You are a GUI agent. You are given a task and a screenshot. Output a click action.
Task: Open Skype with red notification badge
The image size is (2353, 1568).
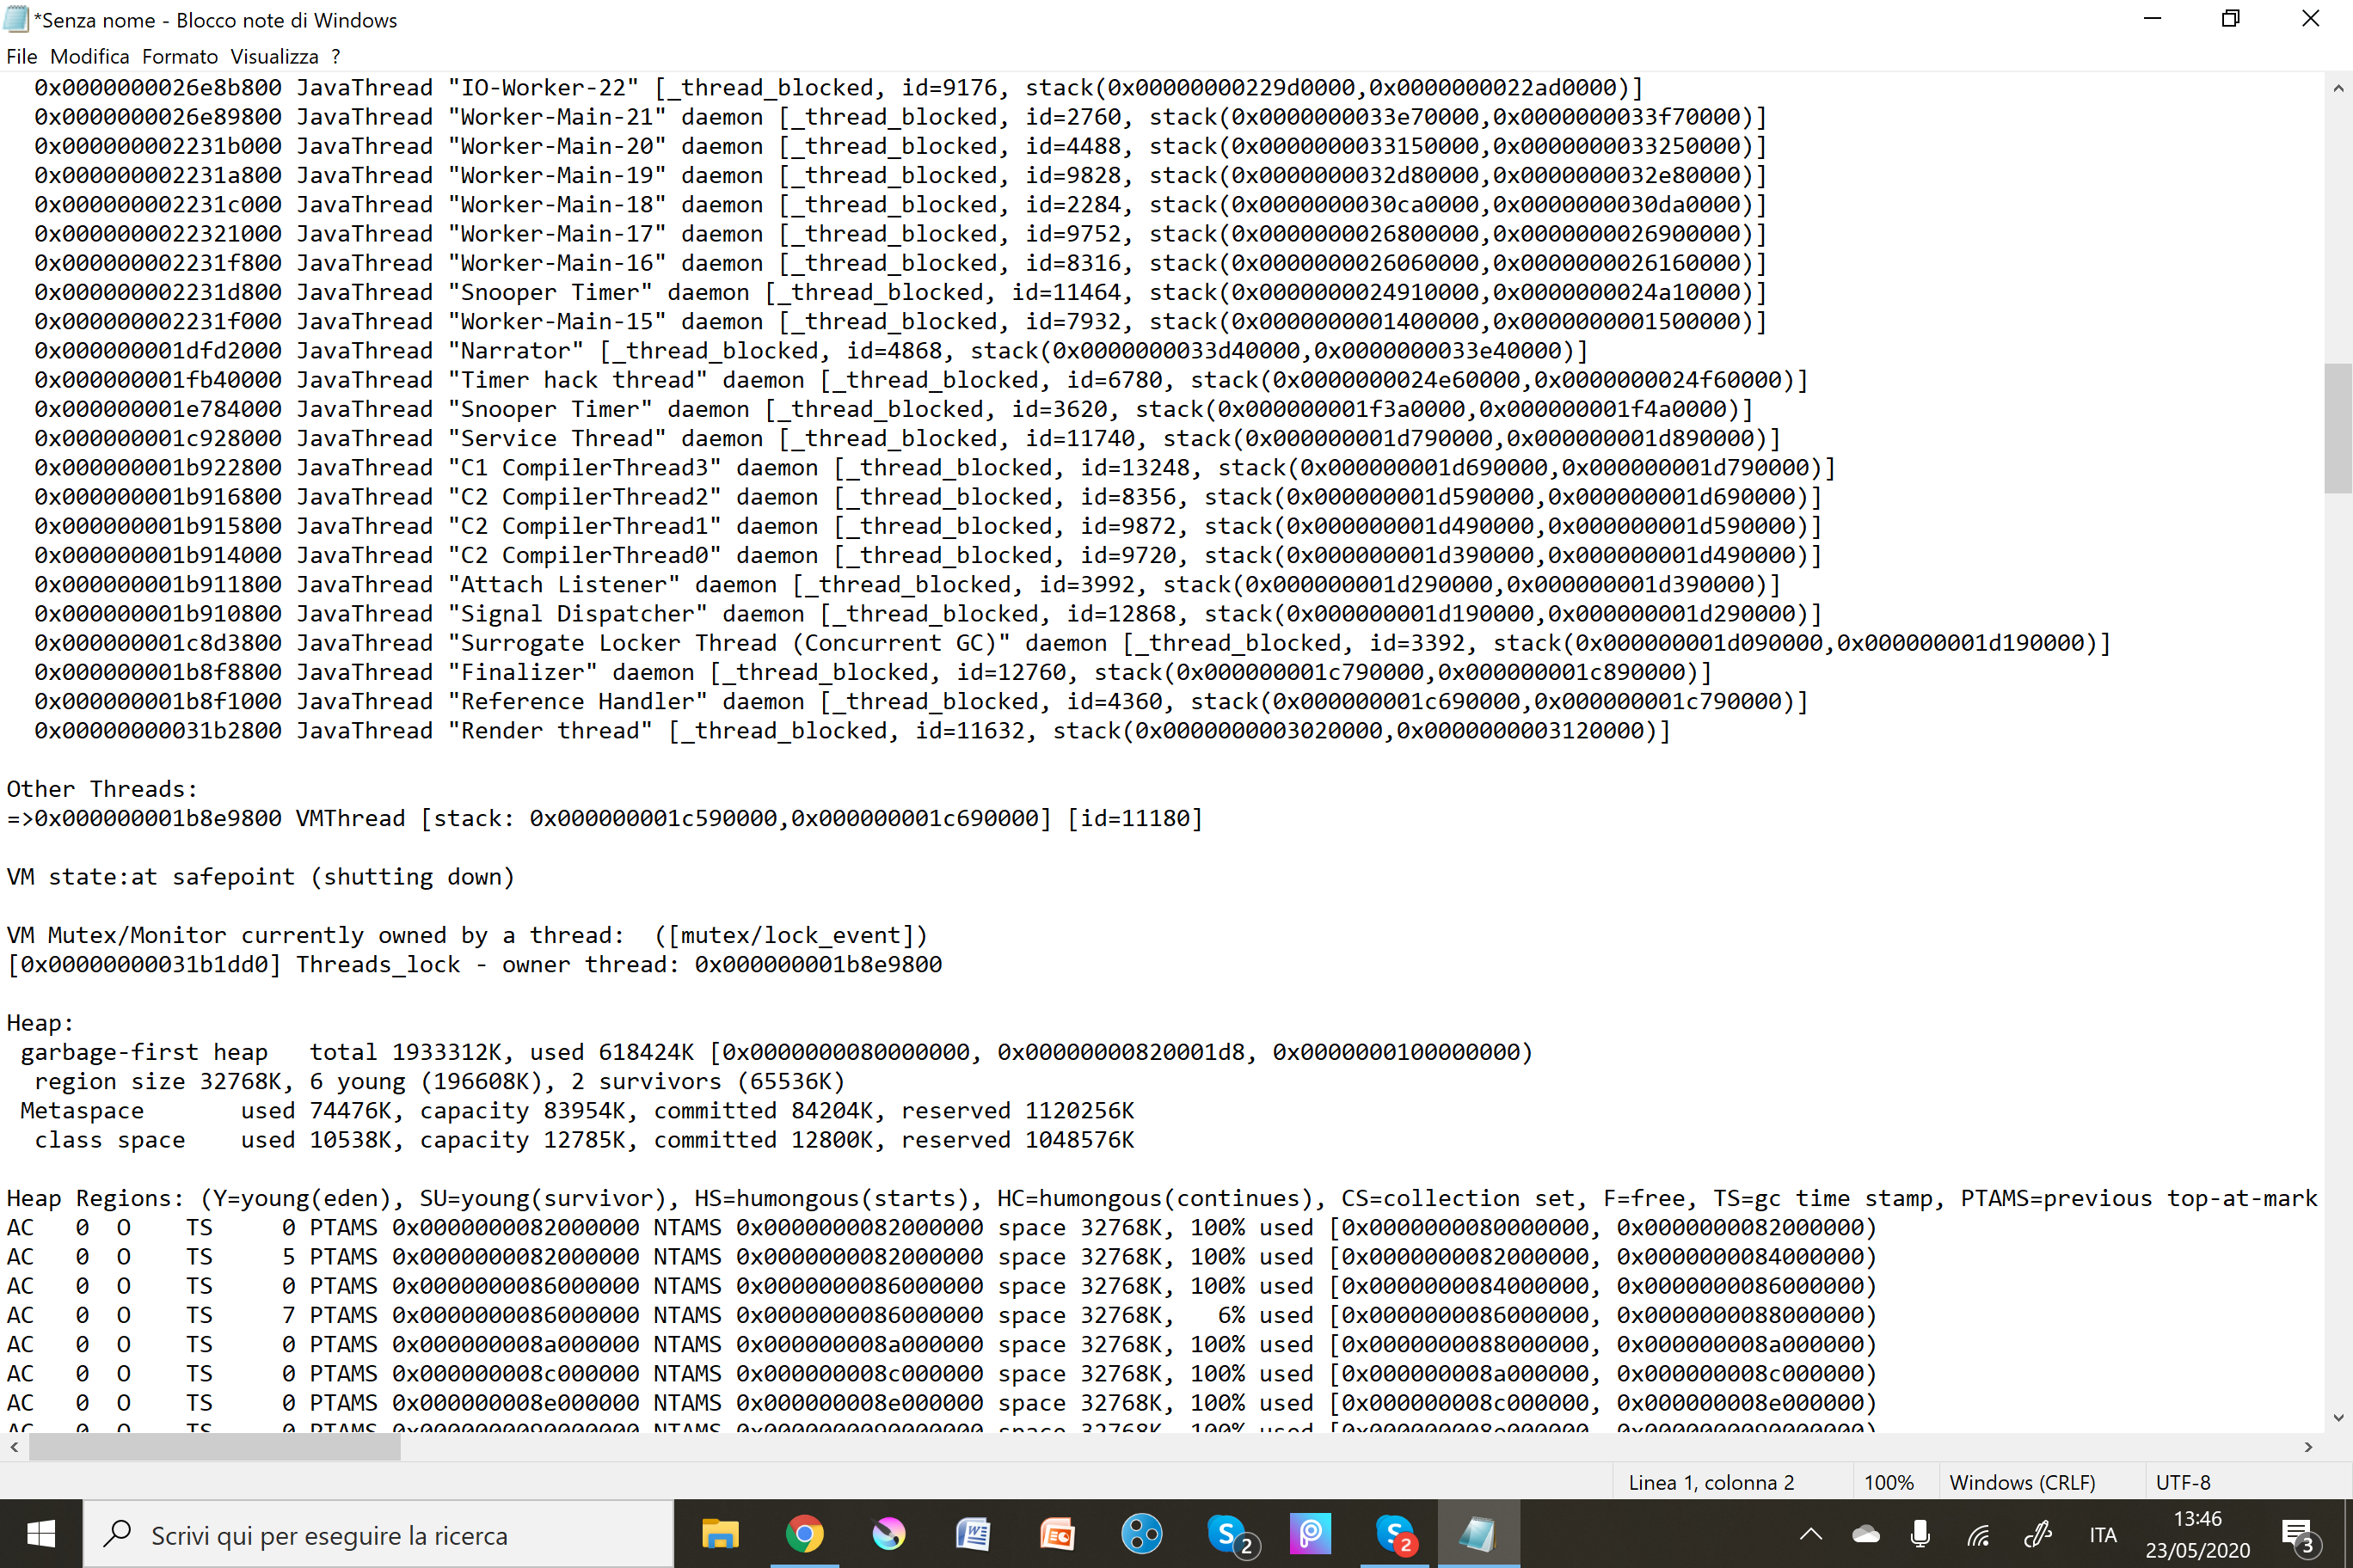tap(1395, 1534)
